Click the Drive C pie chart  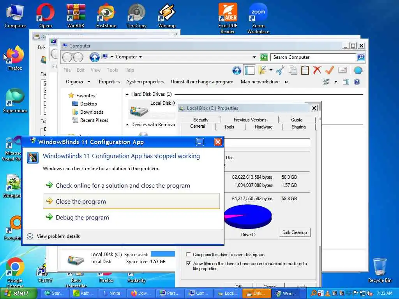248,216
